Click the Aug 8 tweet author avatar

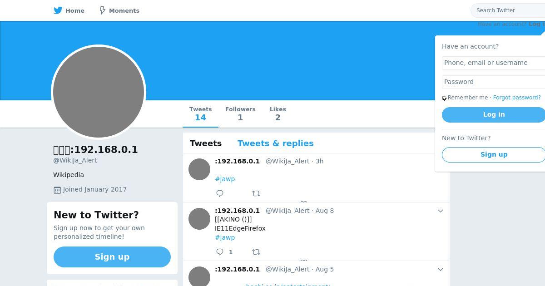(199, 219)
